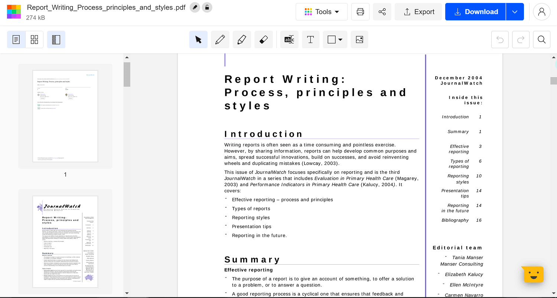Click 'Reporting in the future.' bullet

[x=260, y=235]
